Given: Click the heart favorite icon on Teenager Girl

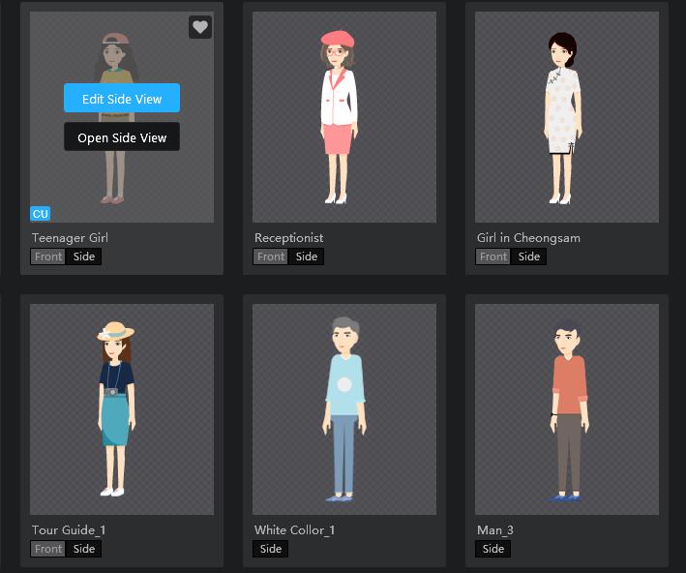Looking at the screenshot, I should click(x=199, y=27).
